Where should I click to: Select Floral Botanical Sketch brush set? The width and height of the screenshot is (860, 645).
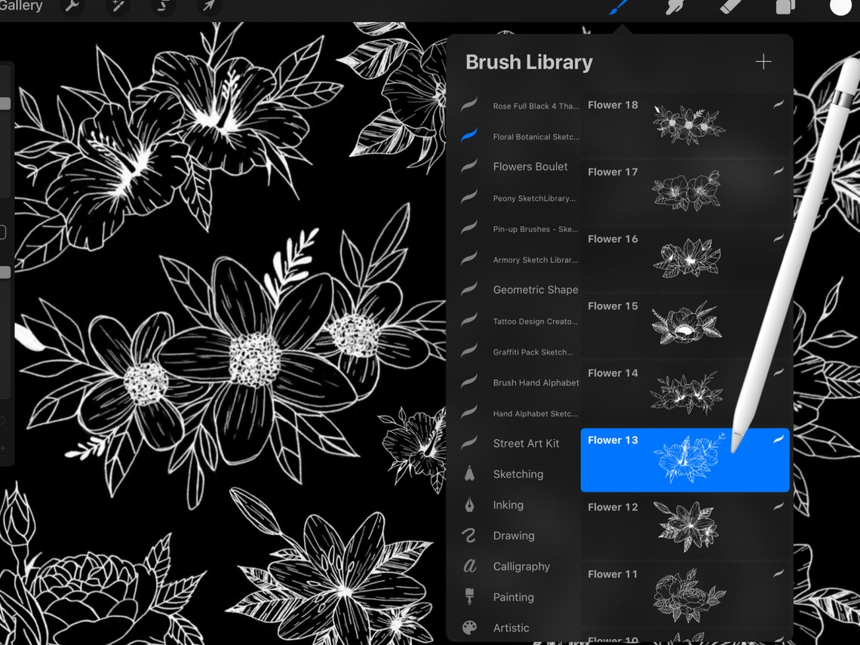(520, 137)
